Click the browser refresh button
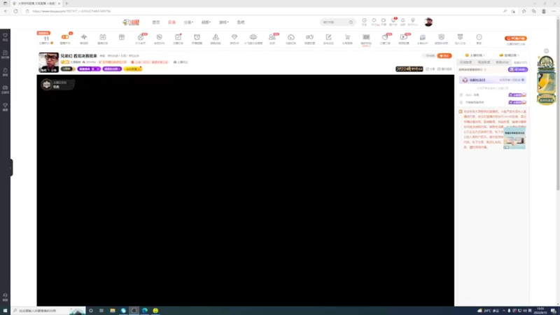 pyautogui.click(x=15, y=11)
